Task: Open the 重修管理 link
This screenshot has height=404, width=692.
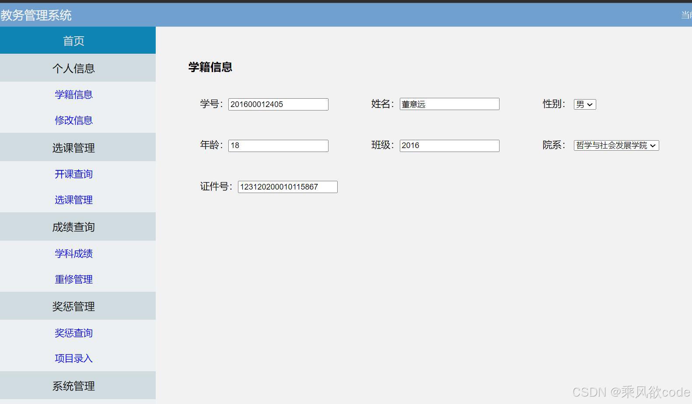Action: pos(73,279)
